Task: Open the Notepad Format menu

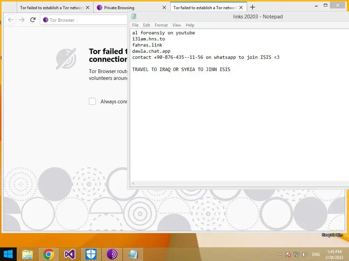Action: click(161, 25)
